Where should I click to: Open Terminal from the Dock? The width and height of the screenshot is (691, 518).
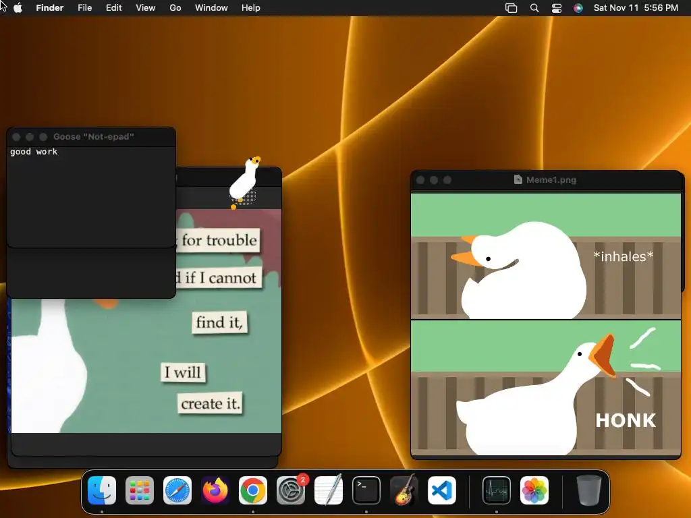click(x=366, y=490)
